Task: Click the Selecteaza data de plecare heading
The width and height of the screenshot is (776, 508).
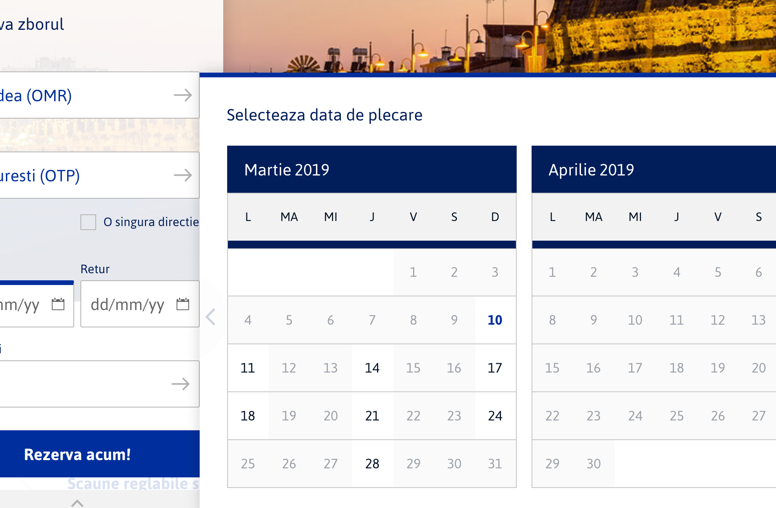Action: click(x=324, y=115)
